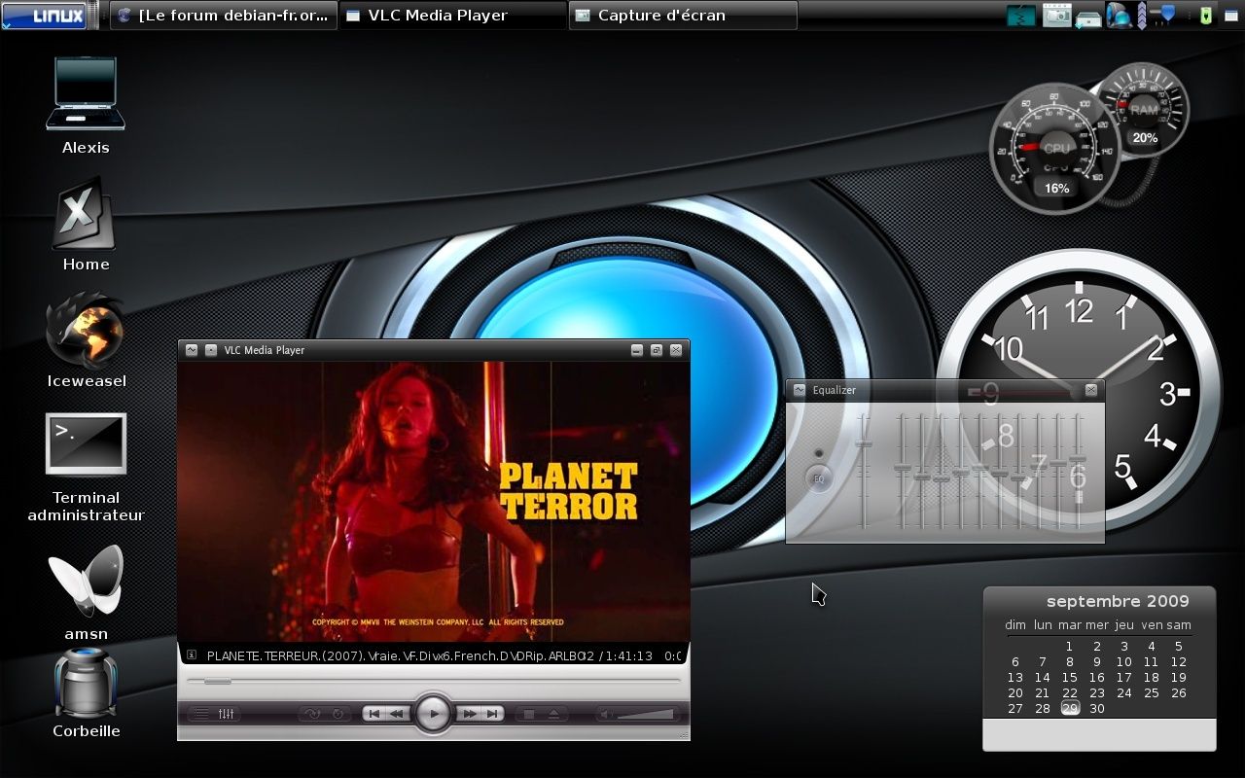Viewport: 1245px width, 778px height.
Task: Mute the VLC audio speaker icon
Action: click(605, 714)
